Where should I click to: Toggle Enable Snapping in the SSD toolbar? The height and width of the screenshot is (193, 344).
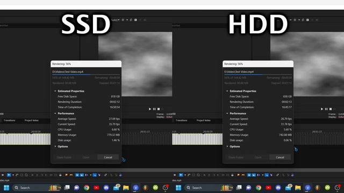(77, 175)
